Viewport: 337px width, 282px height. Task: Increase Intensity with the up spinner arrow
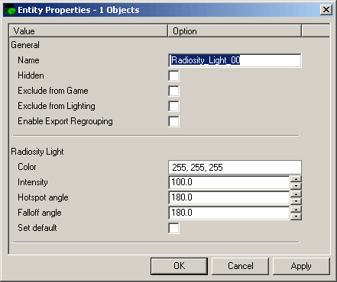296,179
